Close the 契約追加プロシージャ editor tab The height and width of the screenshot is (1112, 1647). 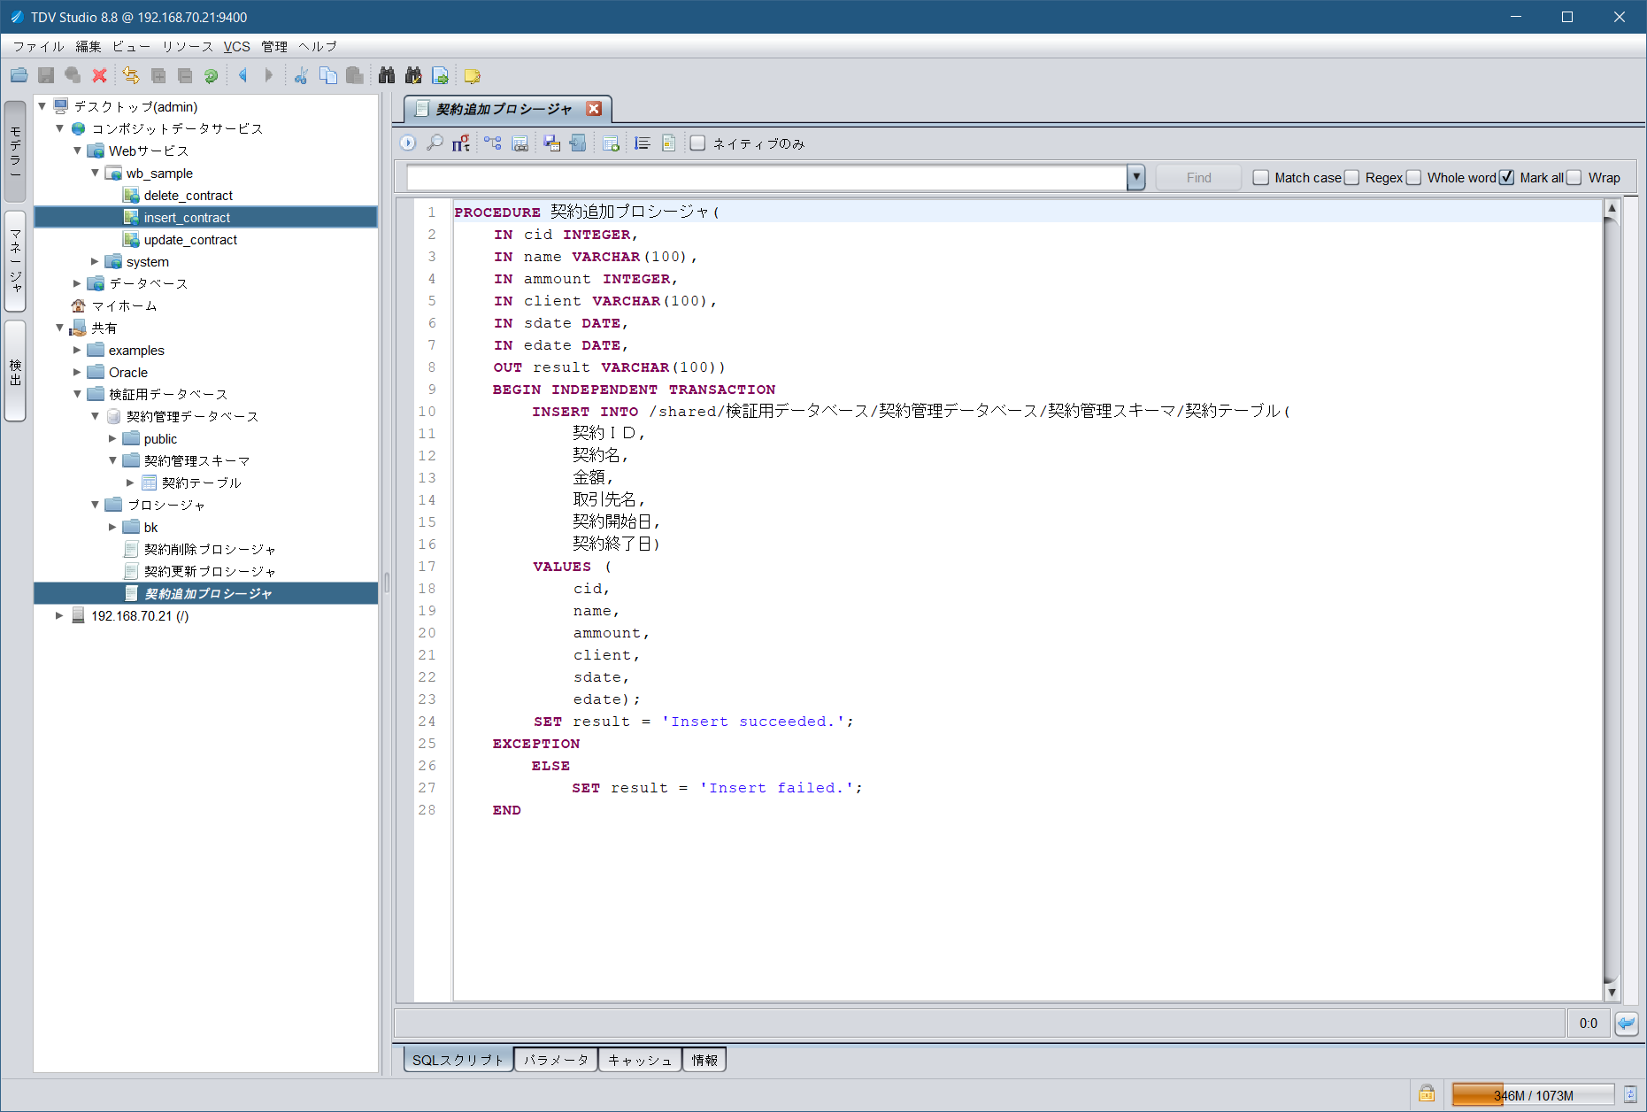[594, 108]
